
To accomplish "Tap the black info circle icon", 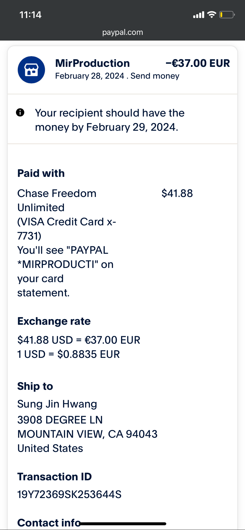I will click(x=20, y=112).
